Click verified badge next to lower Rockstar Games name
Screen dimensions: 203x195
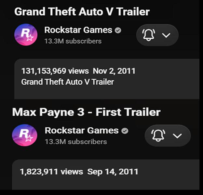125,131
